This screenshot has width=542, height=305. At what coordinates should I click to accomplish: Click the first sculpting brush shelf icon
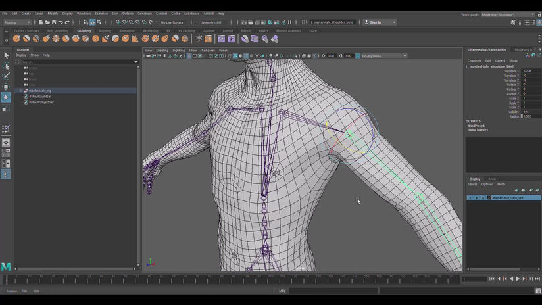[x=16, y=39]
